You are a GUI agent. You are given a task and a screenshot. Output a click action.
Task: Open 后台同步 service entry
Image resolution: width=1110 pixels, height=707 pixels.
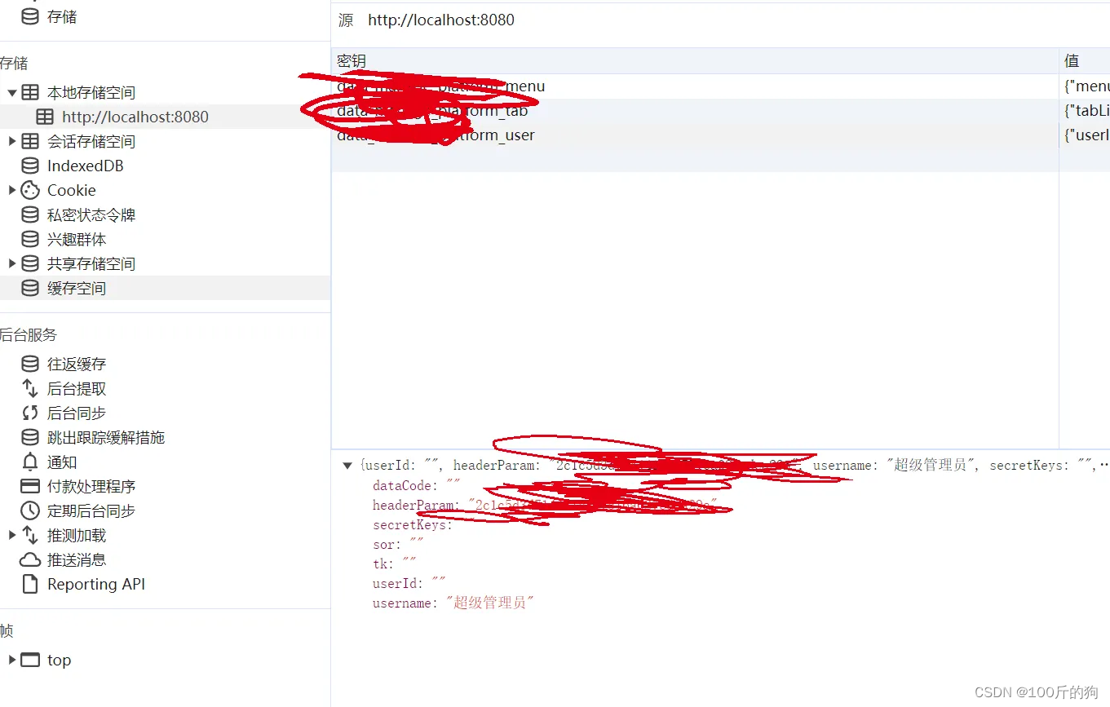(x=77, y=413)
